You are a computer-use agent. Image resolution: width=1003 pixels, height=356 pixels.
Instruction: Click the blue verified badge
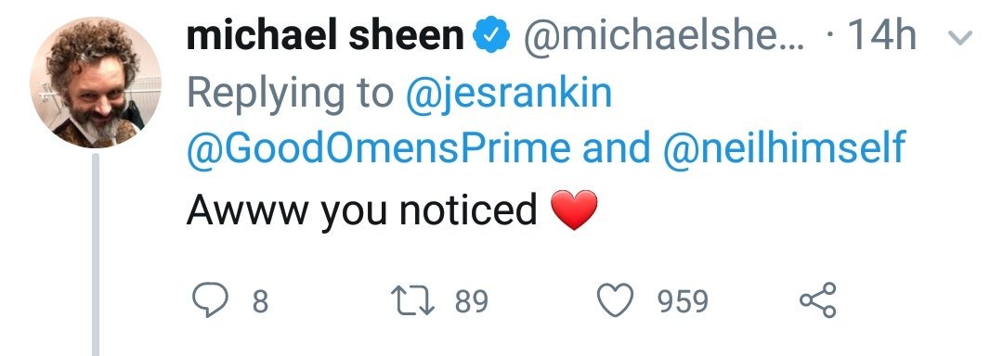[491, 37]
